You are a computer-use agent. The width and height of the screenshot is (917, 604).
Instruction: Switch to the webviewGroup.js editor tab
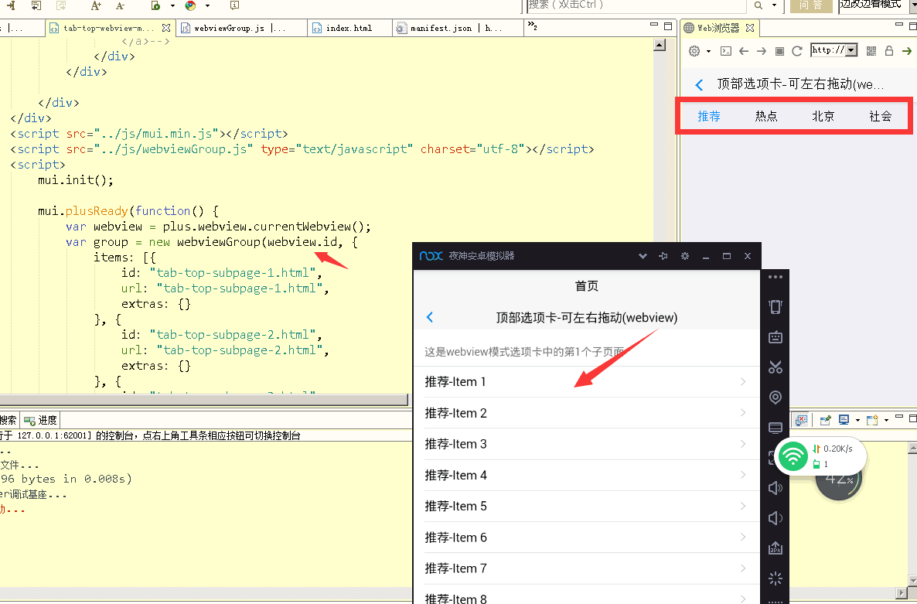[241, 28]
